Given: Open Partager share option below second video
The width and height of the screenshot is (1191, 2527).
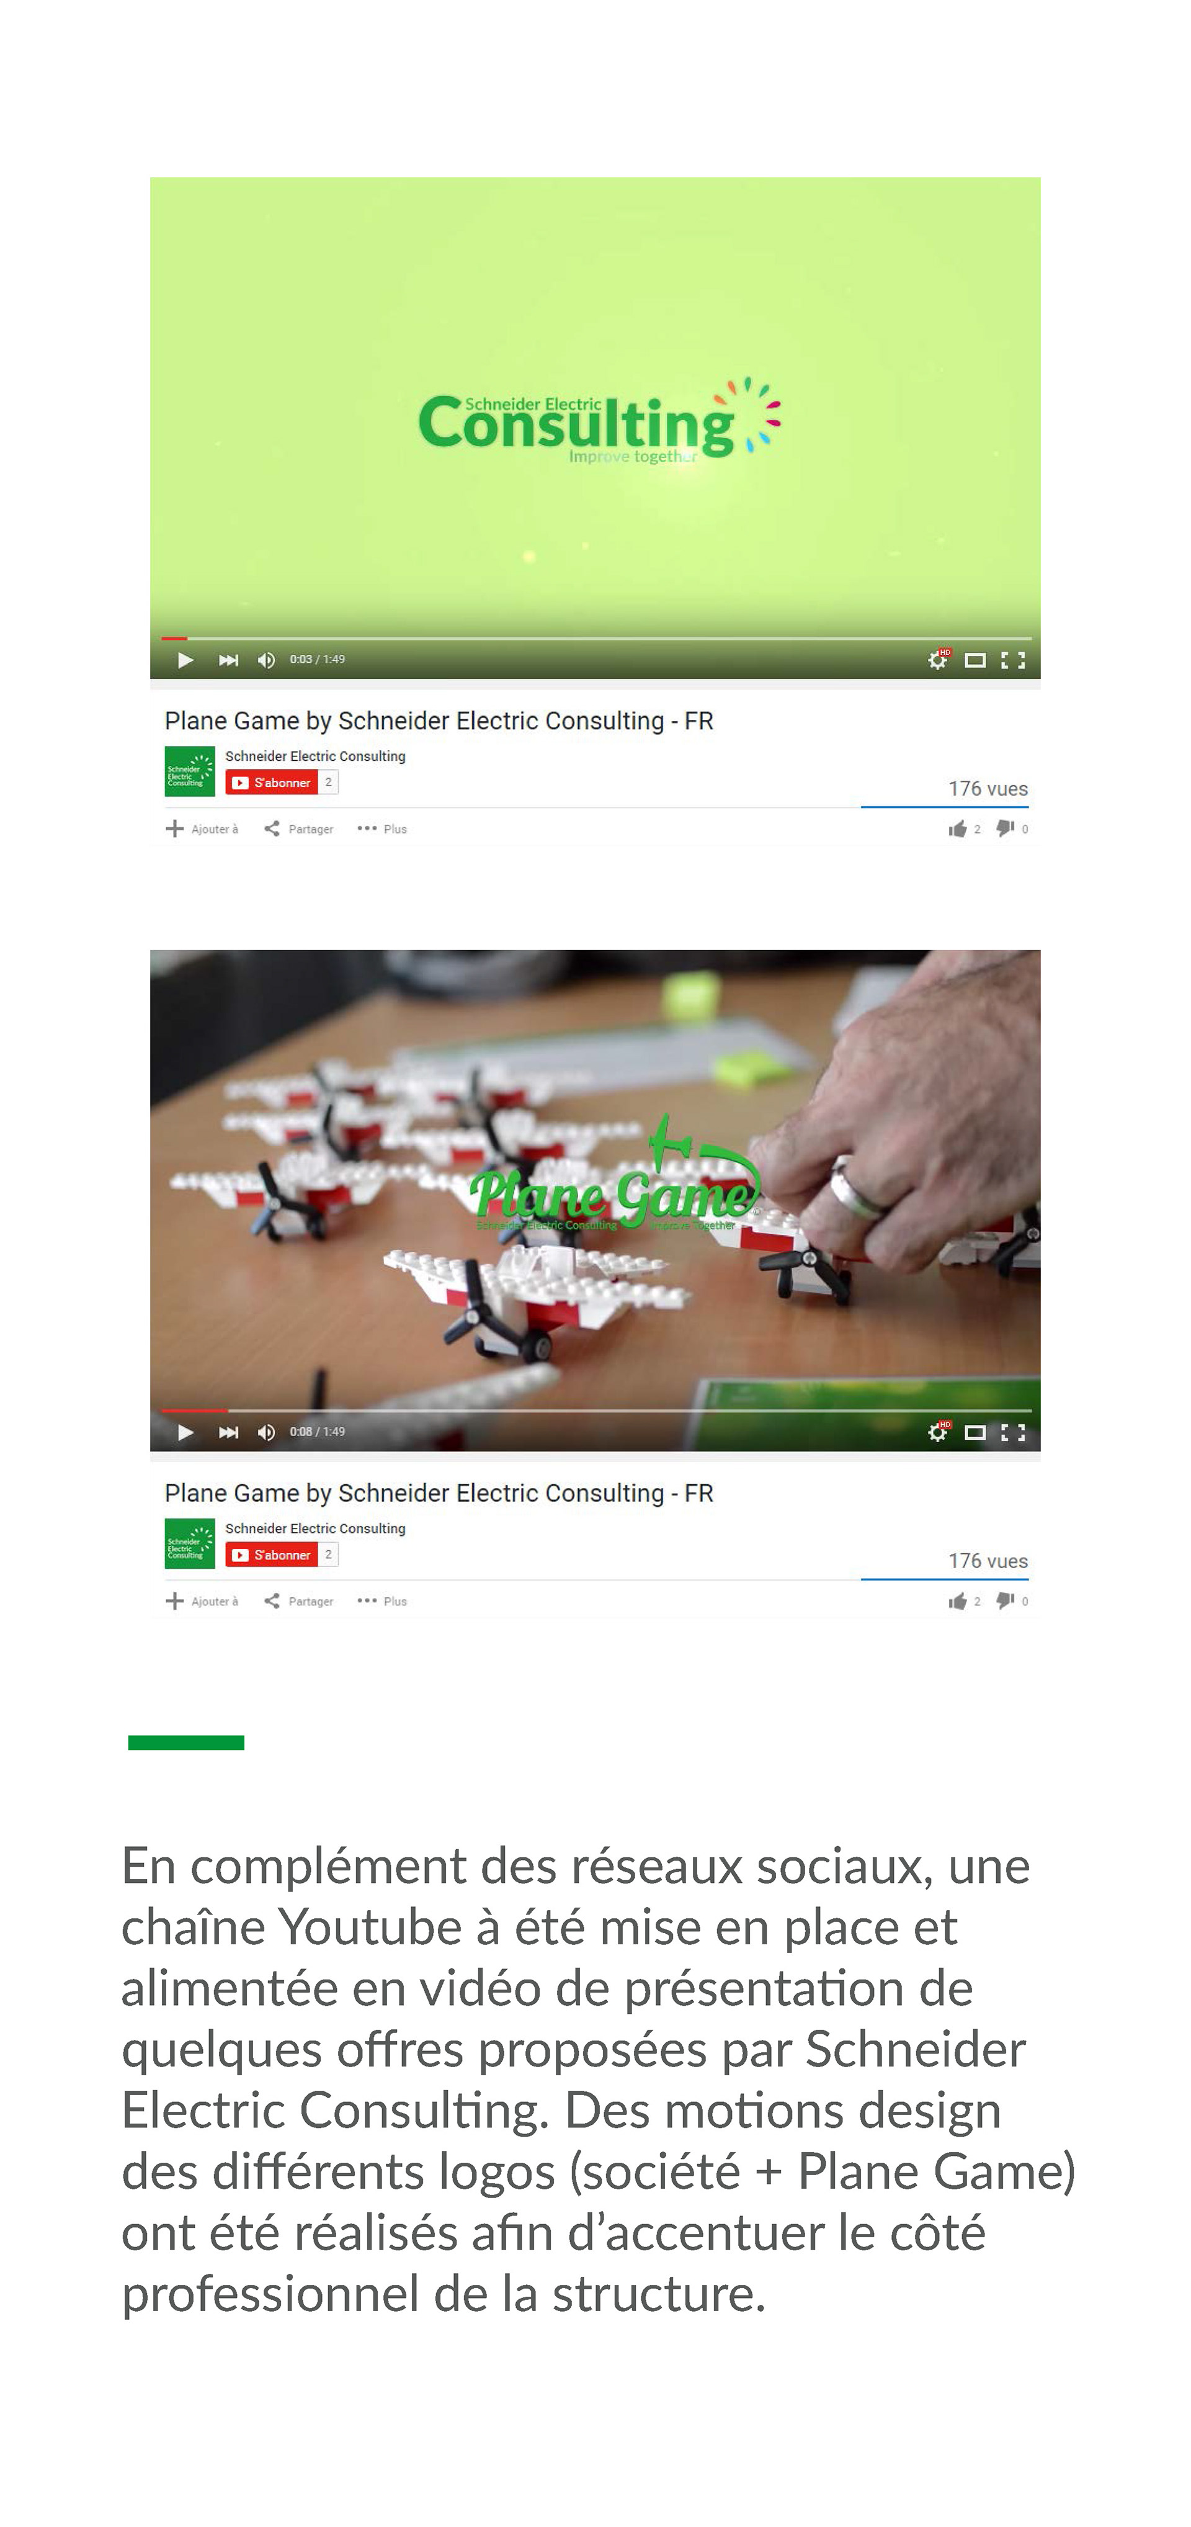Looking at the screenshot, I should 299,1601.
